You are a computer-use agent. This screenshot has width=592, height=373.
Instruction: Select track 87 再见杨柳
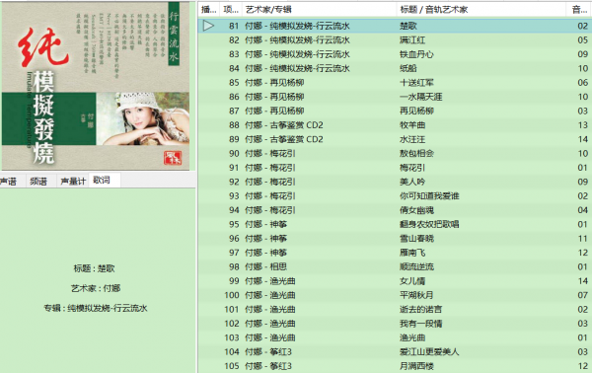pyautogui.click(x=395, y=111)
